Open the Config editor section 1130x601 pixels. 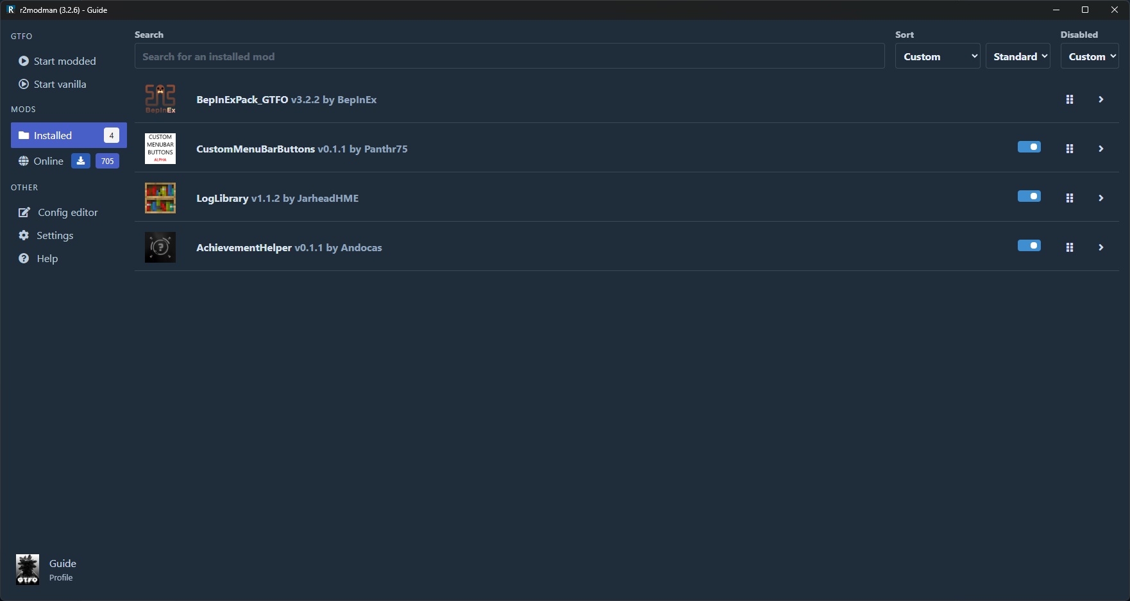click(58, 212)
